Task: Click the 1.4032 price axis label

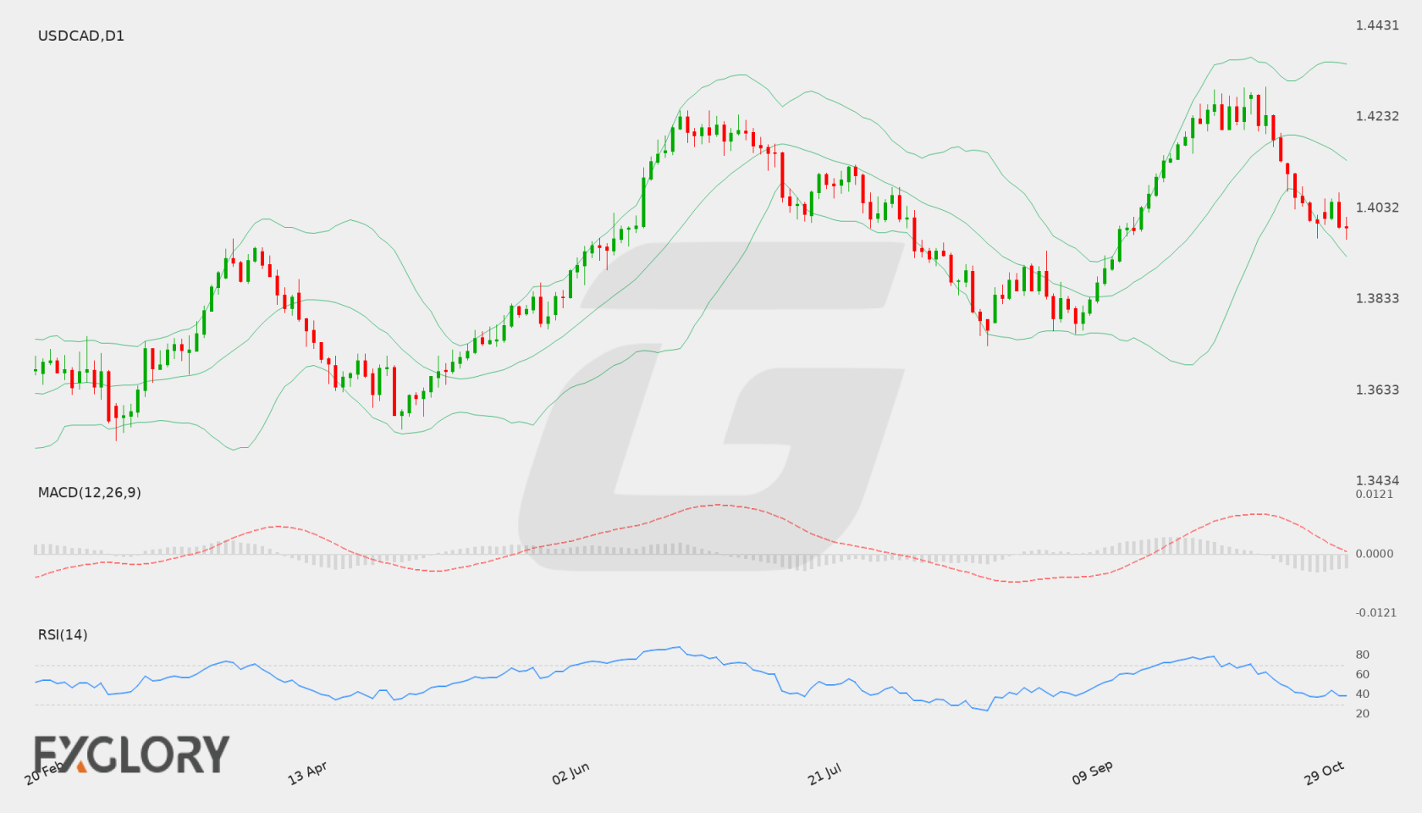Action: 1377,207
